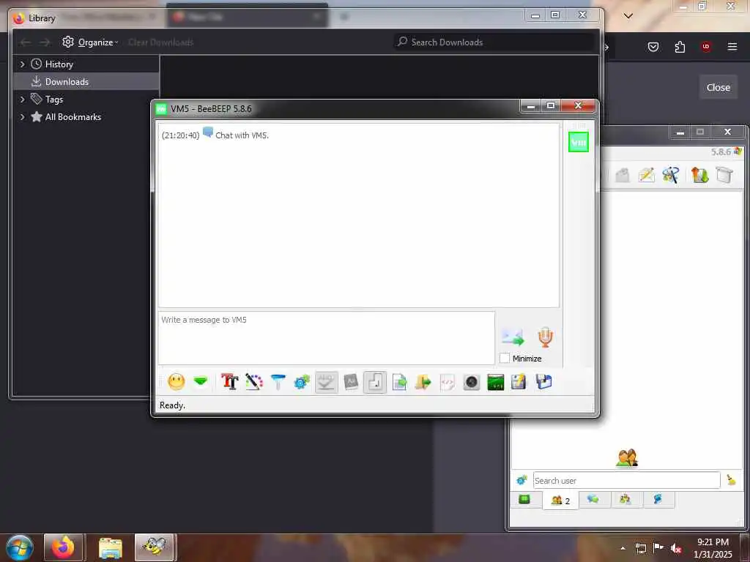This screenshot has width=750, height=562.
Task: Click the taskbar clock showing 9:21 PM
Action: point(712,548)
